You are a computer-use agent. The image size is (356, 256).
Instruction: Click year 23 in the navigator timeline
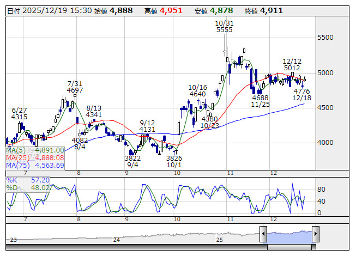pyautogui.click(x=13, y=240)
